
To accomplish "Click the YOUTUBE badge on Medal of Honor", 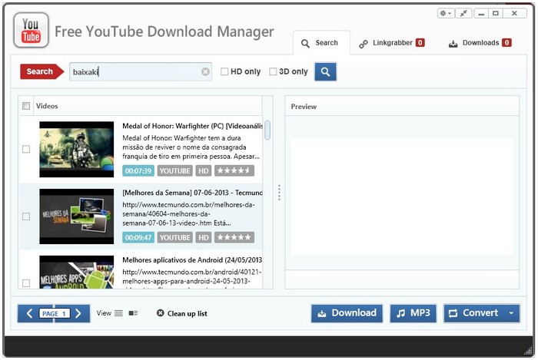I will 175,170.
